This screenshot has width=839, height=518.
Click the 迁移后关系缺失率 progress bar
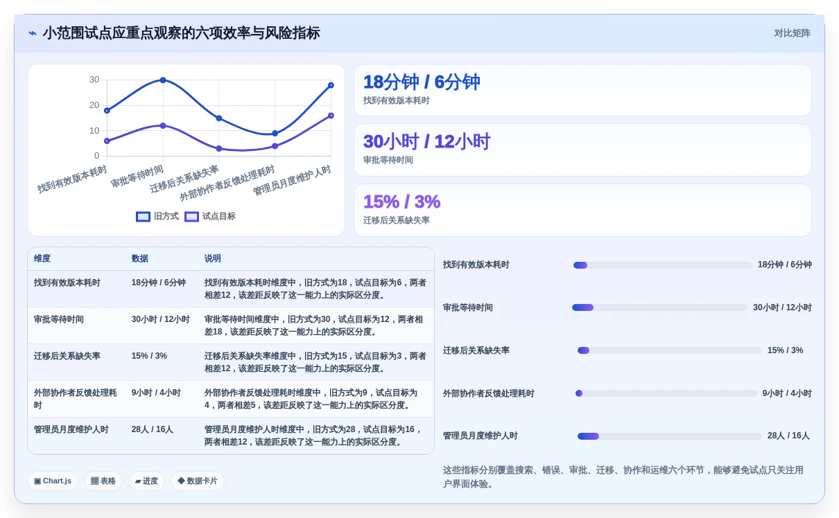pyautogui.click(x=670, y=350)
